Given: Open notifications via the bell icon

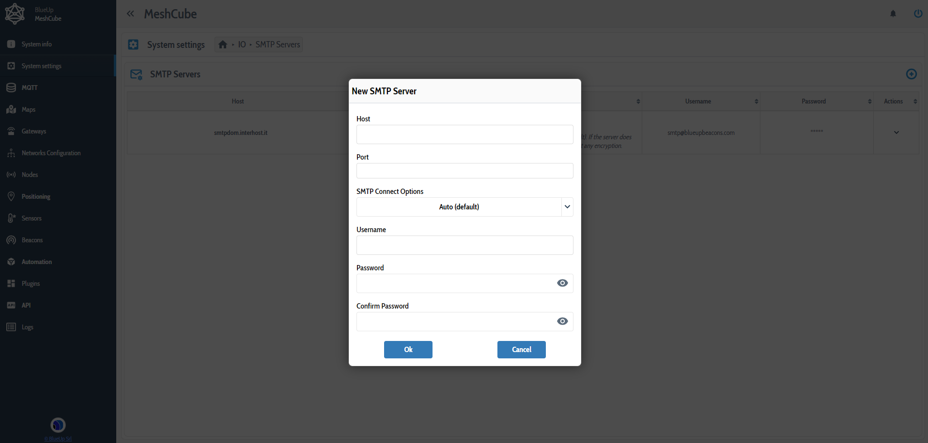Looking at the screenshot, I should 893,14.
